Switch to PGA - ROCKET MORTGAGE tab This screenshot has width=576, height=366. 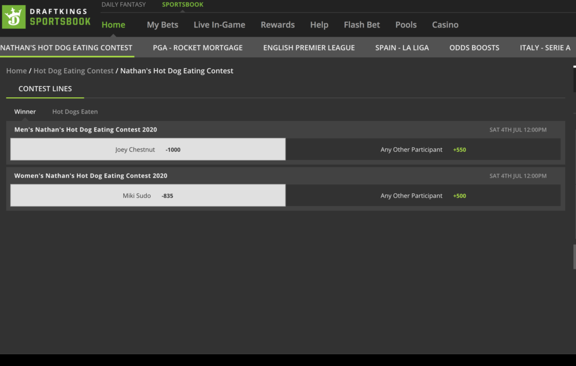click(x=197, y=48)
